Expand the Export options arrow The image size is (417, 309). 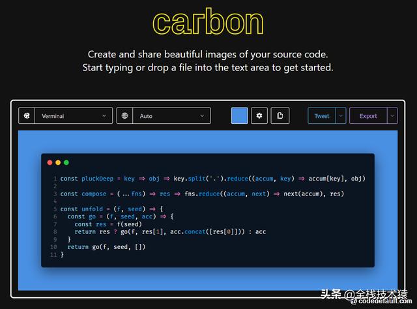(x=392, y=116)
